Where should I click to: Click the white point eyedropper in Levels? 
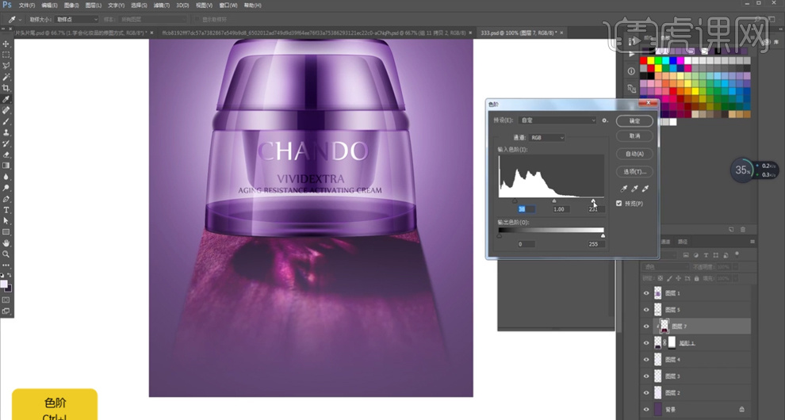[645, 189]
